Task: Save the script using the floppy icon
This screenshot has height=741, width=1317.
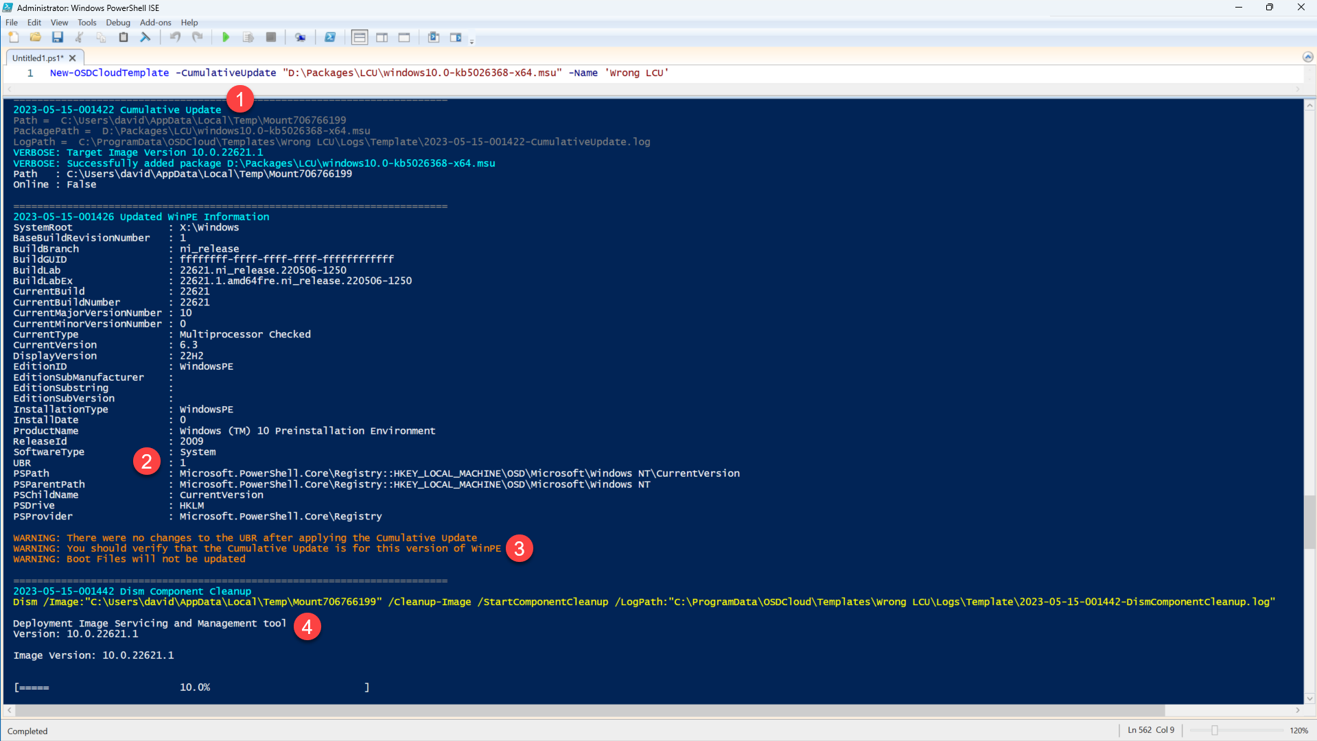Action: (x=58, y=38)
